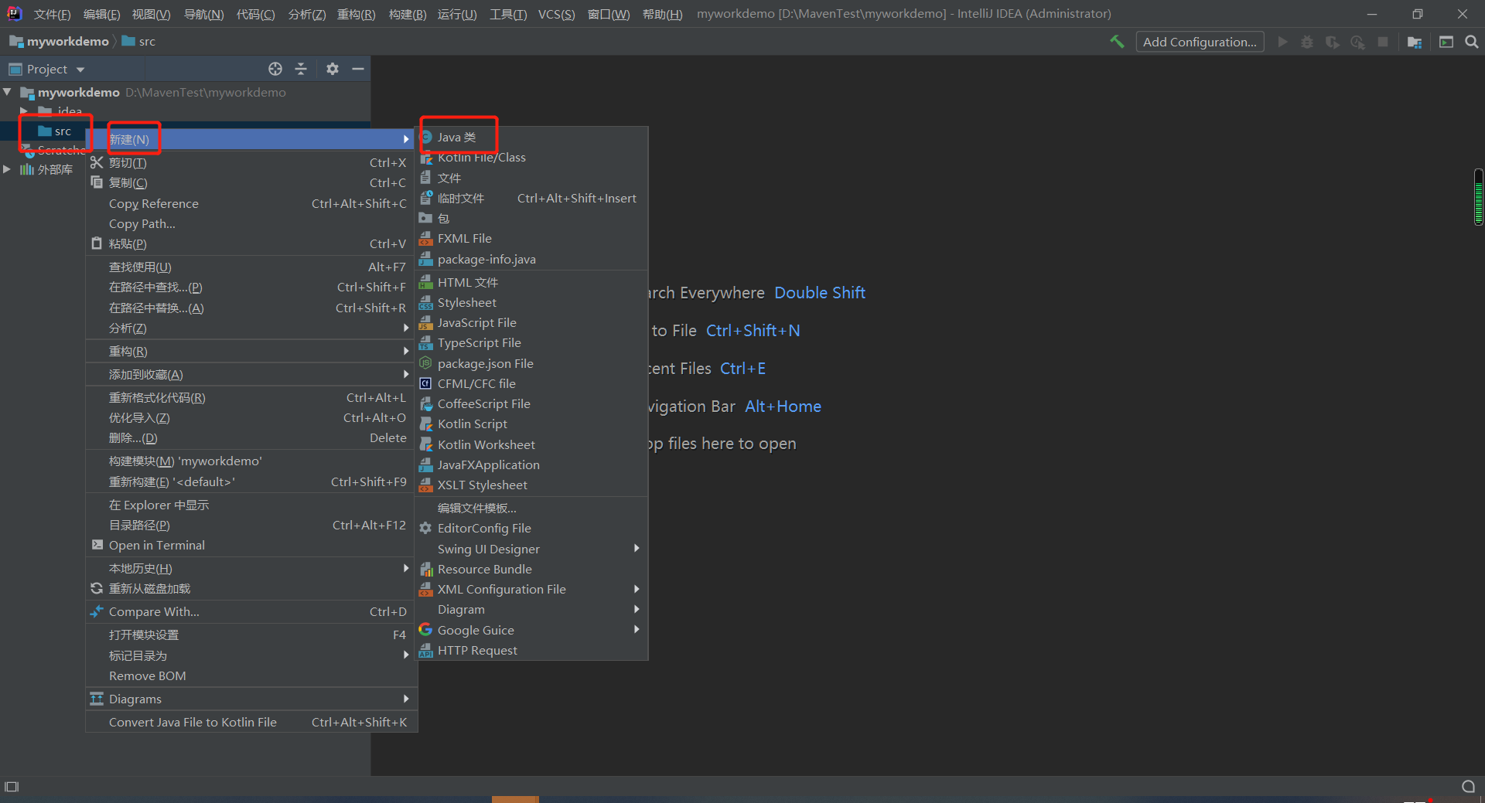The image size is (1485, 803).
Task: Click the Profiler run icon
Action: (x=1357, y=42)
